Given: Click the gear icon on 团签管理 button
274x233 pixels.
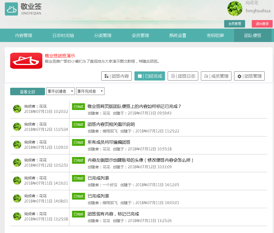Looking at the screenshot, I should 239,76.
